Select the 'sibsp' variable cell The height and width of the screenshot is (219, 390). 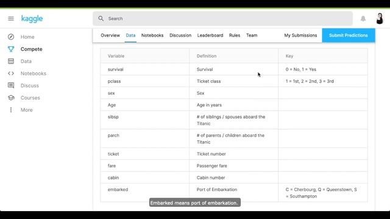coord(145,120)
